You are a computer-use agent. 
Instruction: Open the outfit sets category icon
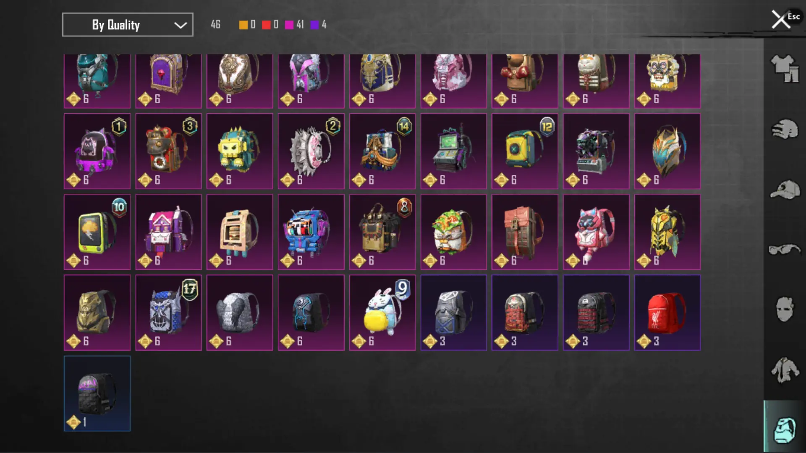pyautogui.click(x=784, y=68)
